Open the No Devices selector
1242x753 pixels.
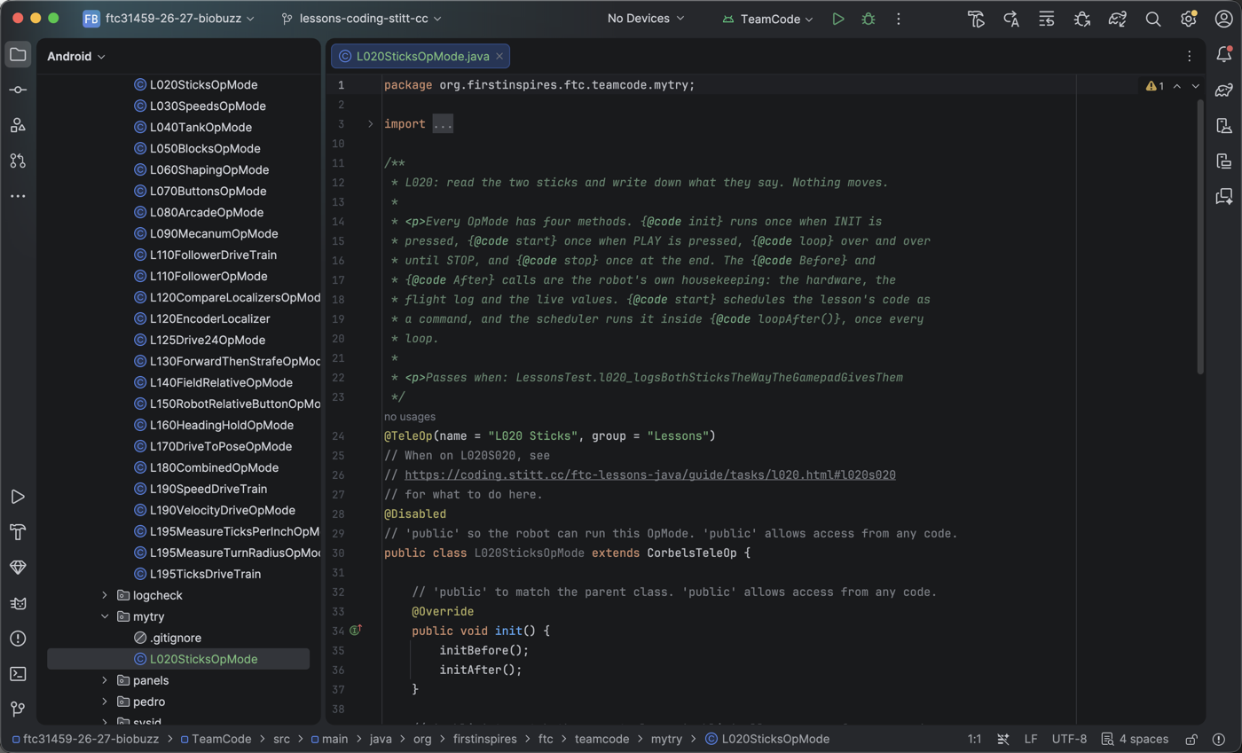pyautogui.click(x=646, y=19)
